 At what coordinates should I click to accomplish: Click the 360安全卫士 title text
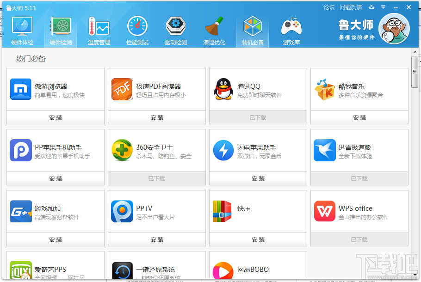click(155, 147)
